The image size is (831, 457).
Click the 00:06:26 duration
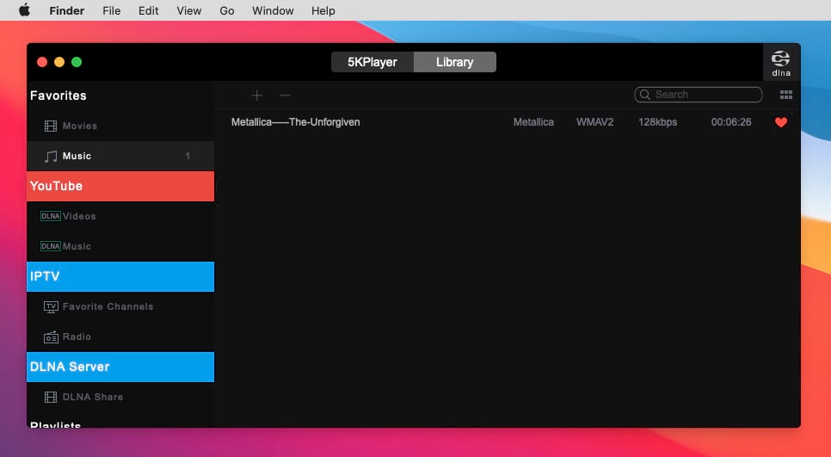point(731,122)
